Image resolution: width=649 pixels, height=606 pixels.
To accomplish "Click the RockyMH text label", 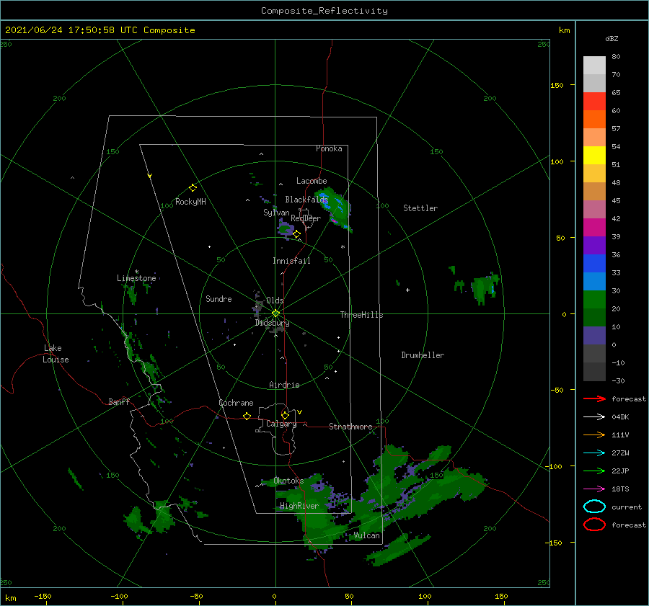I will coord(190,202).
